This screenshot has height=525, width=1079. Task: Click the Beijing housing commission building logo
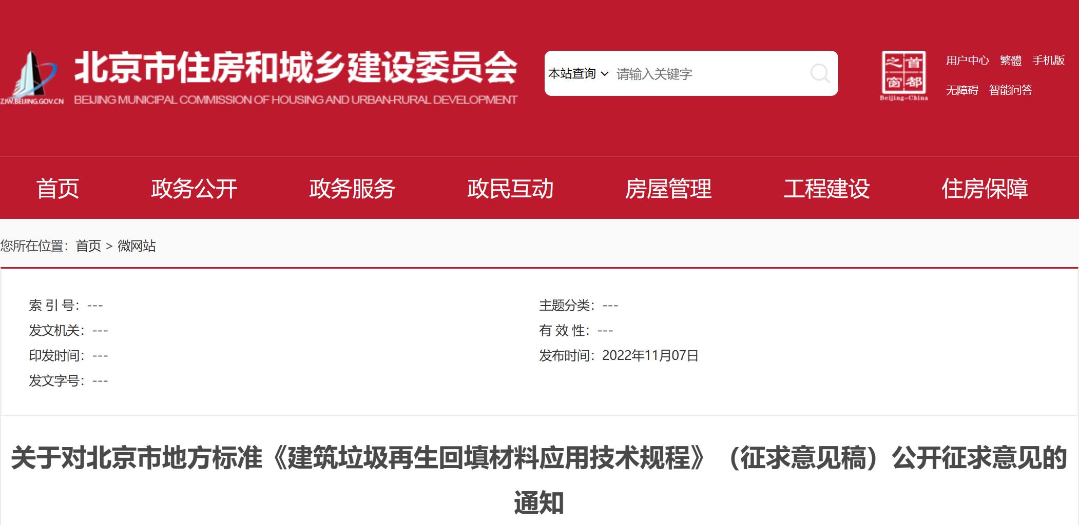point(32,78)
